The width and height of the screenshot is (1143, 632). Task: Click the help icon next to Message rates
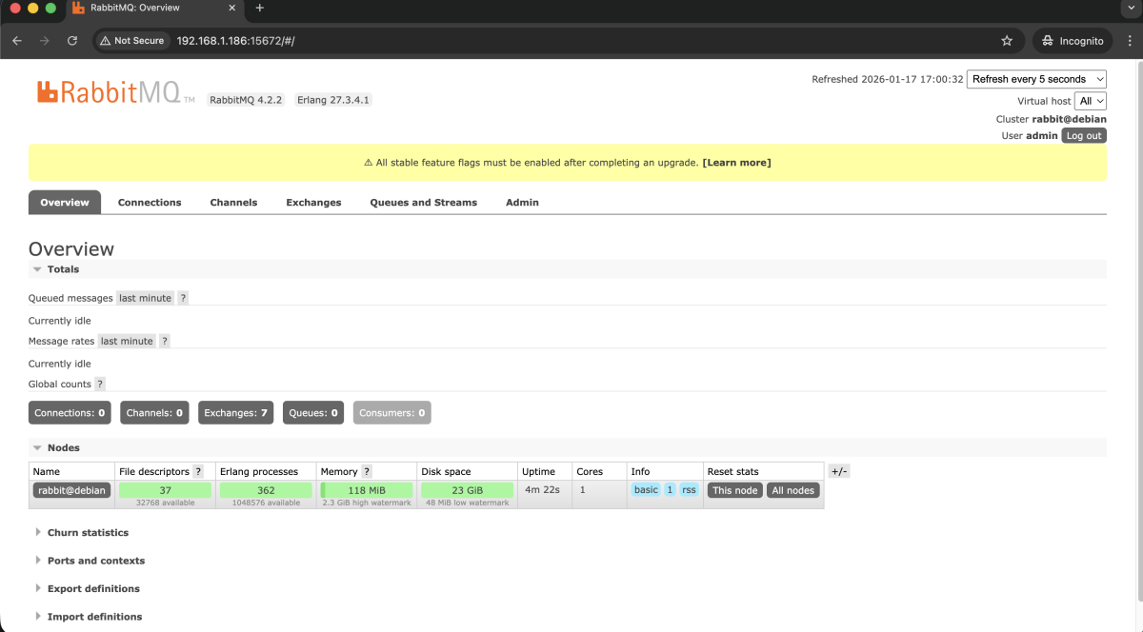tap(164, 341)
